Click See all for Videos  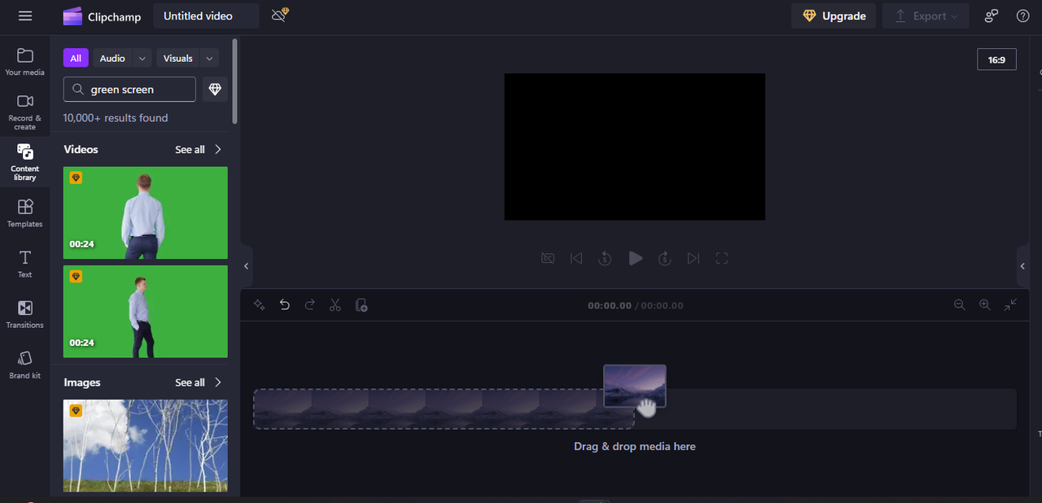coord(190,150)
